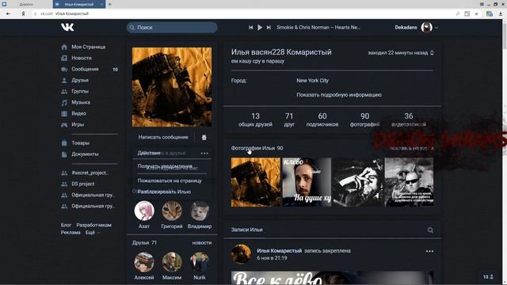
Task: Show detailed info via Показать подробную информацию
Action: 339,95
